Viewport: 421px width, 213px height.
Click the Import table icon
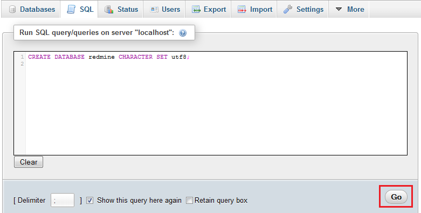tap(242, 9)
